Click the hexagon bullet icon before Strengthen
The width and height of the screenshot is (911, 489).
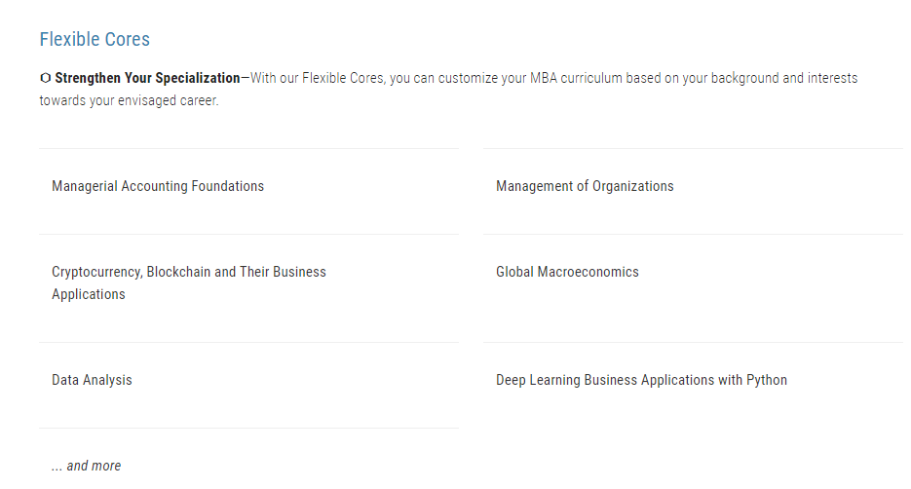point(45,78)
